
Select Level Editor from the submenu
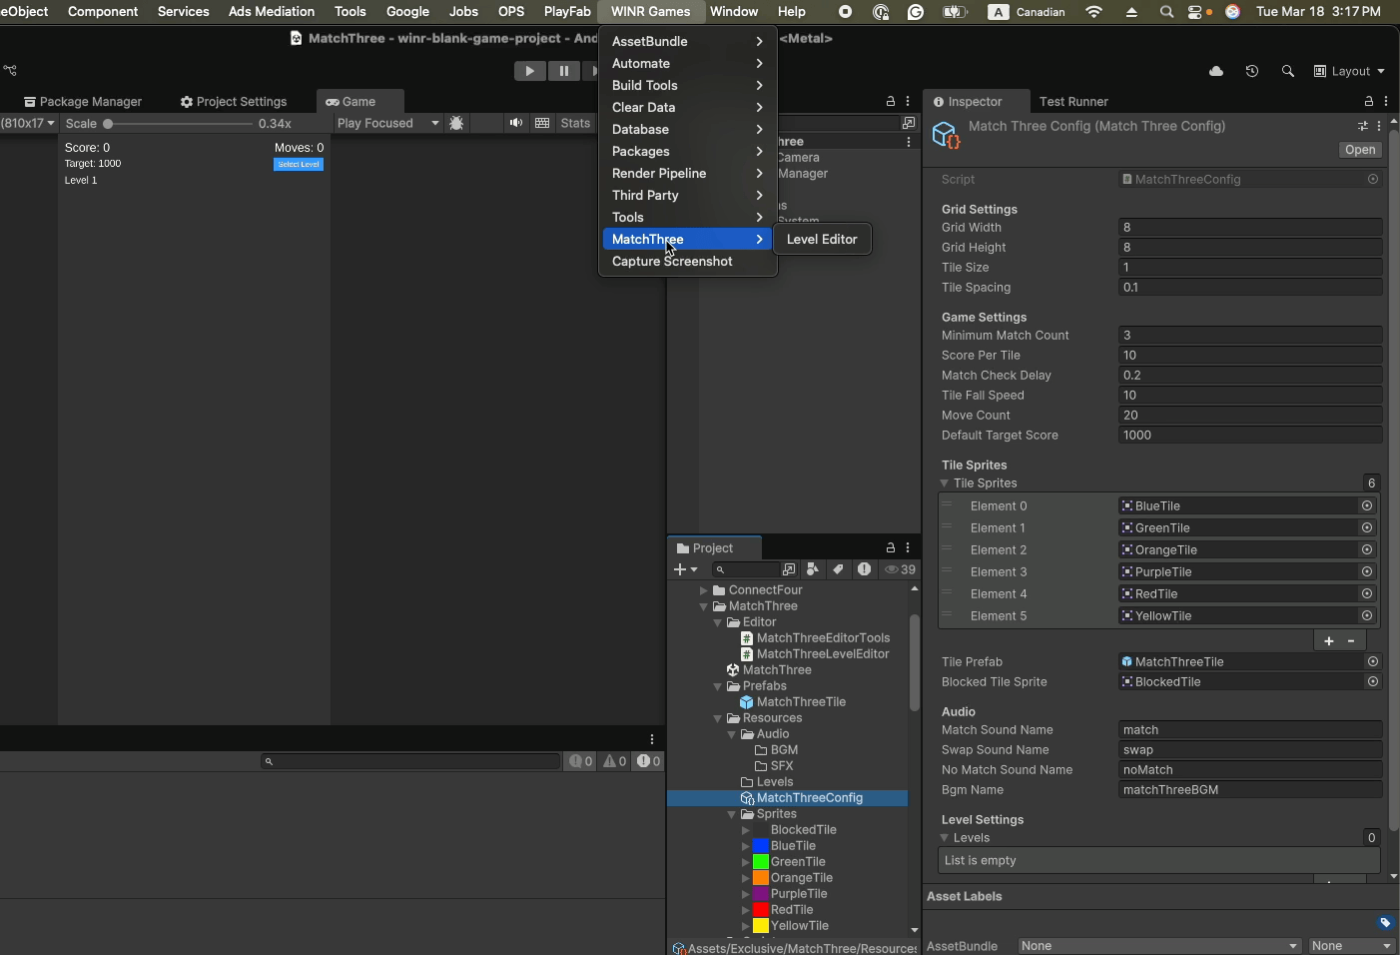(822, 239)
